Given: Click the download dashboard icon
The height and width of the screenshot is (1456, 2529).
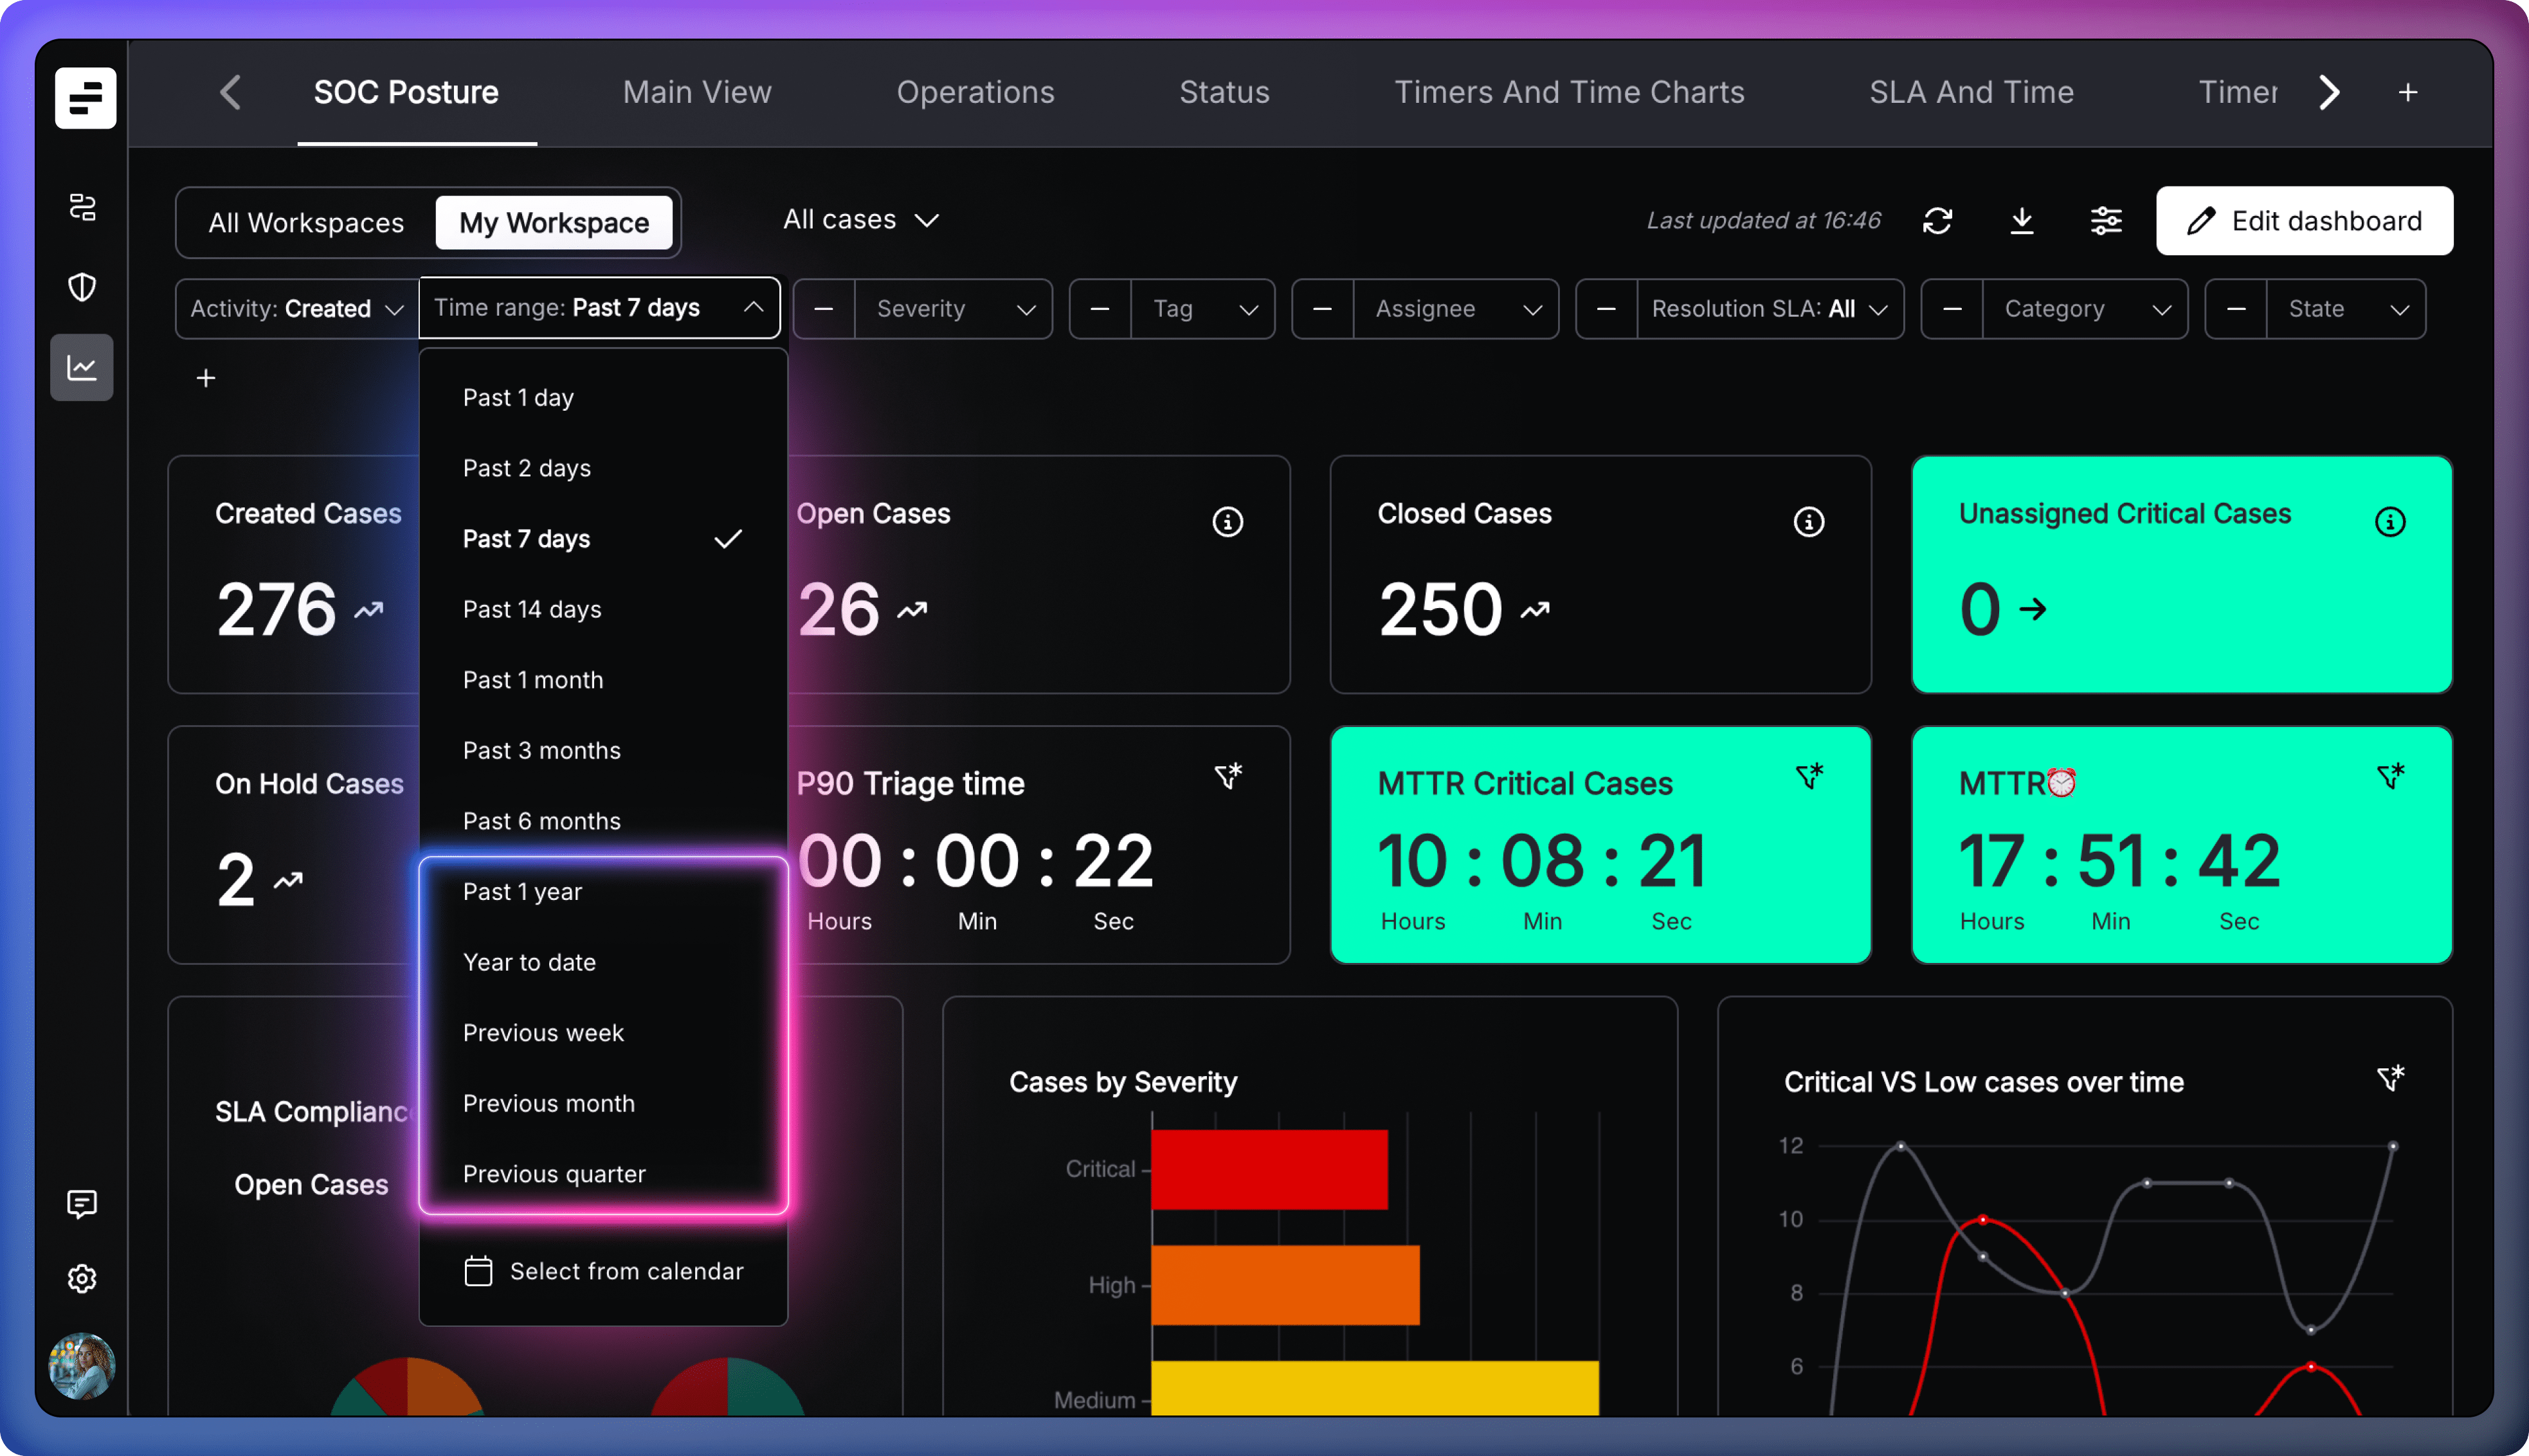Looking at the screenshot, I should [x=2021, y=221].
